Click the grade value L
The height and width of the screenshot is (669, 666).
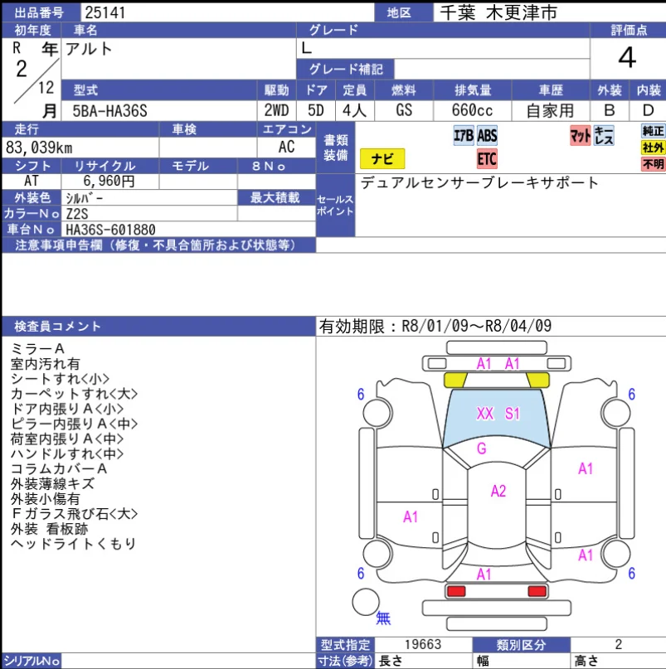(x=307, y=48)
